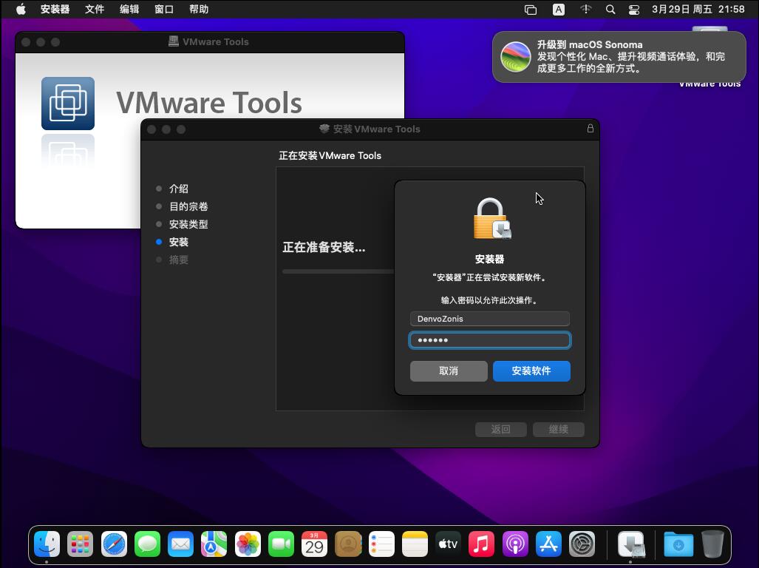Click the Spotlight search icon
This screenshot has width=759, height=568.
610,10
